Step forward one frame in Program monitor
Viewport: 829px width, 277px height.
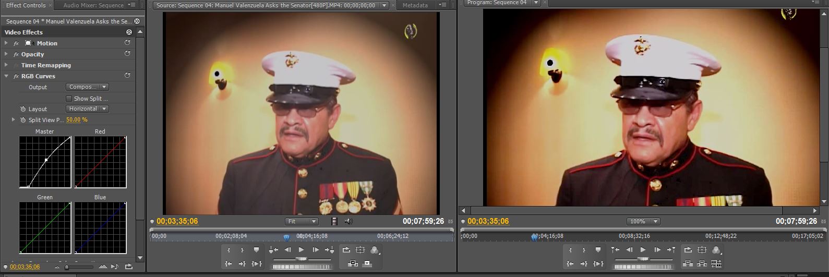pos(657,250)
